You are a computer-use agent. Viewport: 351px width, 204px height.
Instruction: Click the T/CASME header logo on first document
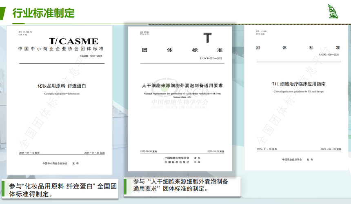(x=73, y=41)
